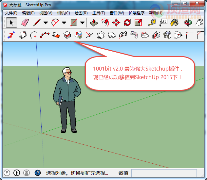
Task: Choose the Text label tool
Action: (163, 23)
